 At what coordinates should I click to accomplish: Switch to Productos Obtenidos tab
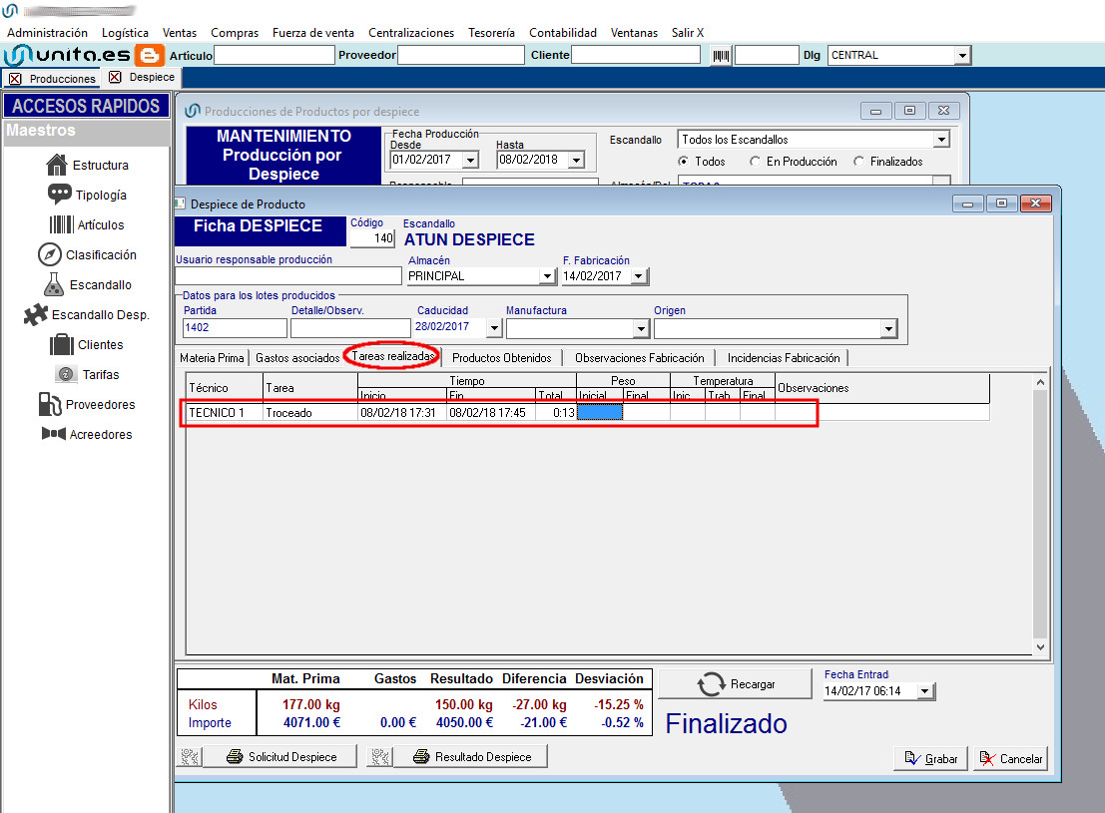(502, 358)
